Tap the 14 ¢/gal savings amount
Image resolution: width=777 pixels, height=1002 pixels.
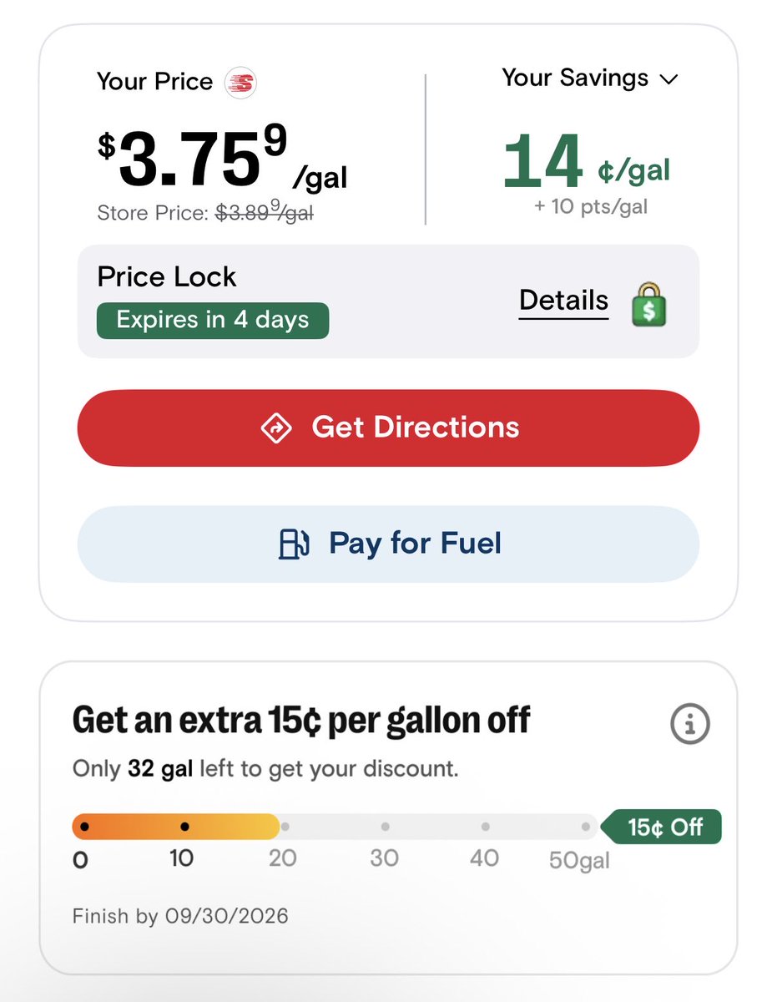tap(586, 162)
